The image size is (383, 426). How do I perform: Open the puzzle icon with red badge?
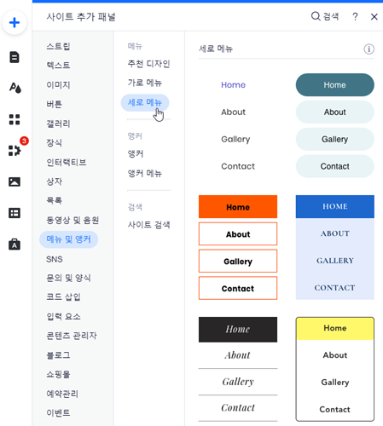click(x=15, y=150)
